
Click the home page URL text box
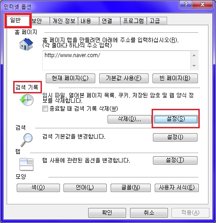point(116,60)
